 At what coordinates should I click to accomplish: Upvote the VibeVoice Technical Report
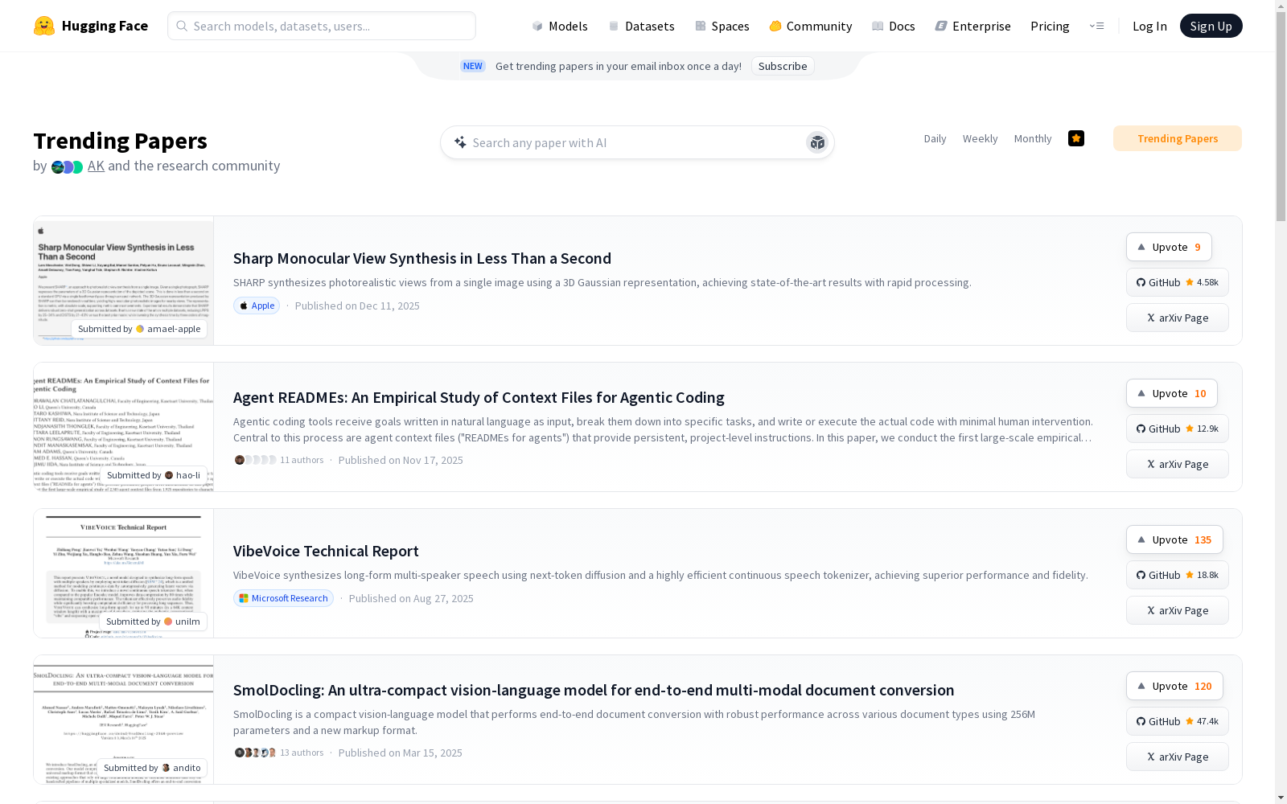click(x=1174, y=539)
